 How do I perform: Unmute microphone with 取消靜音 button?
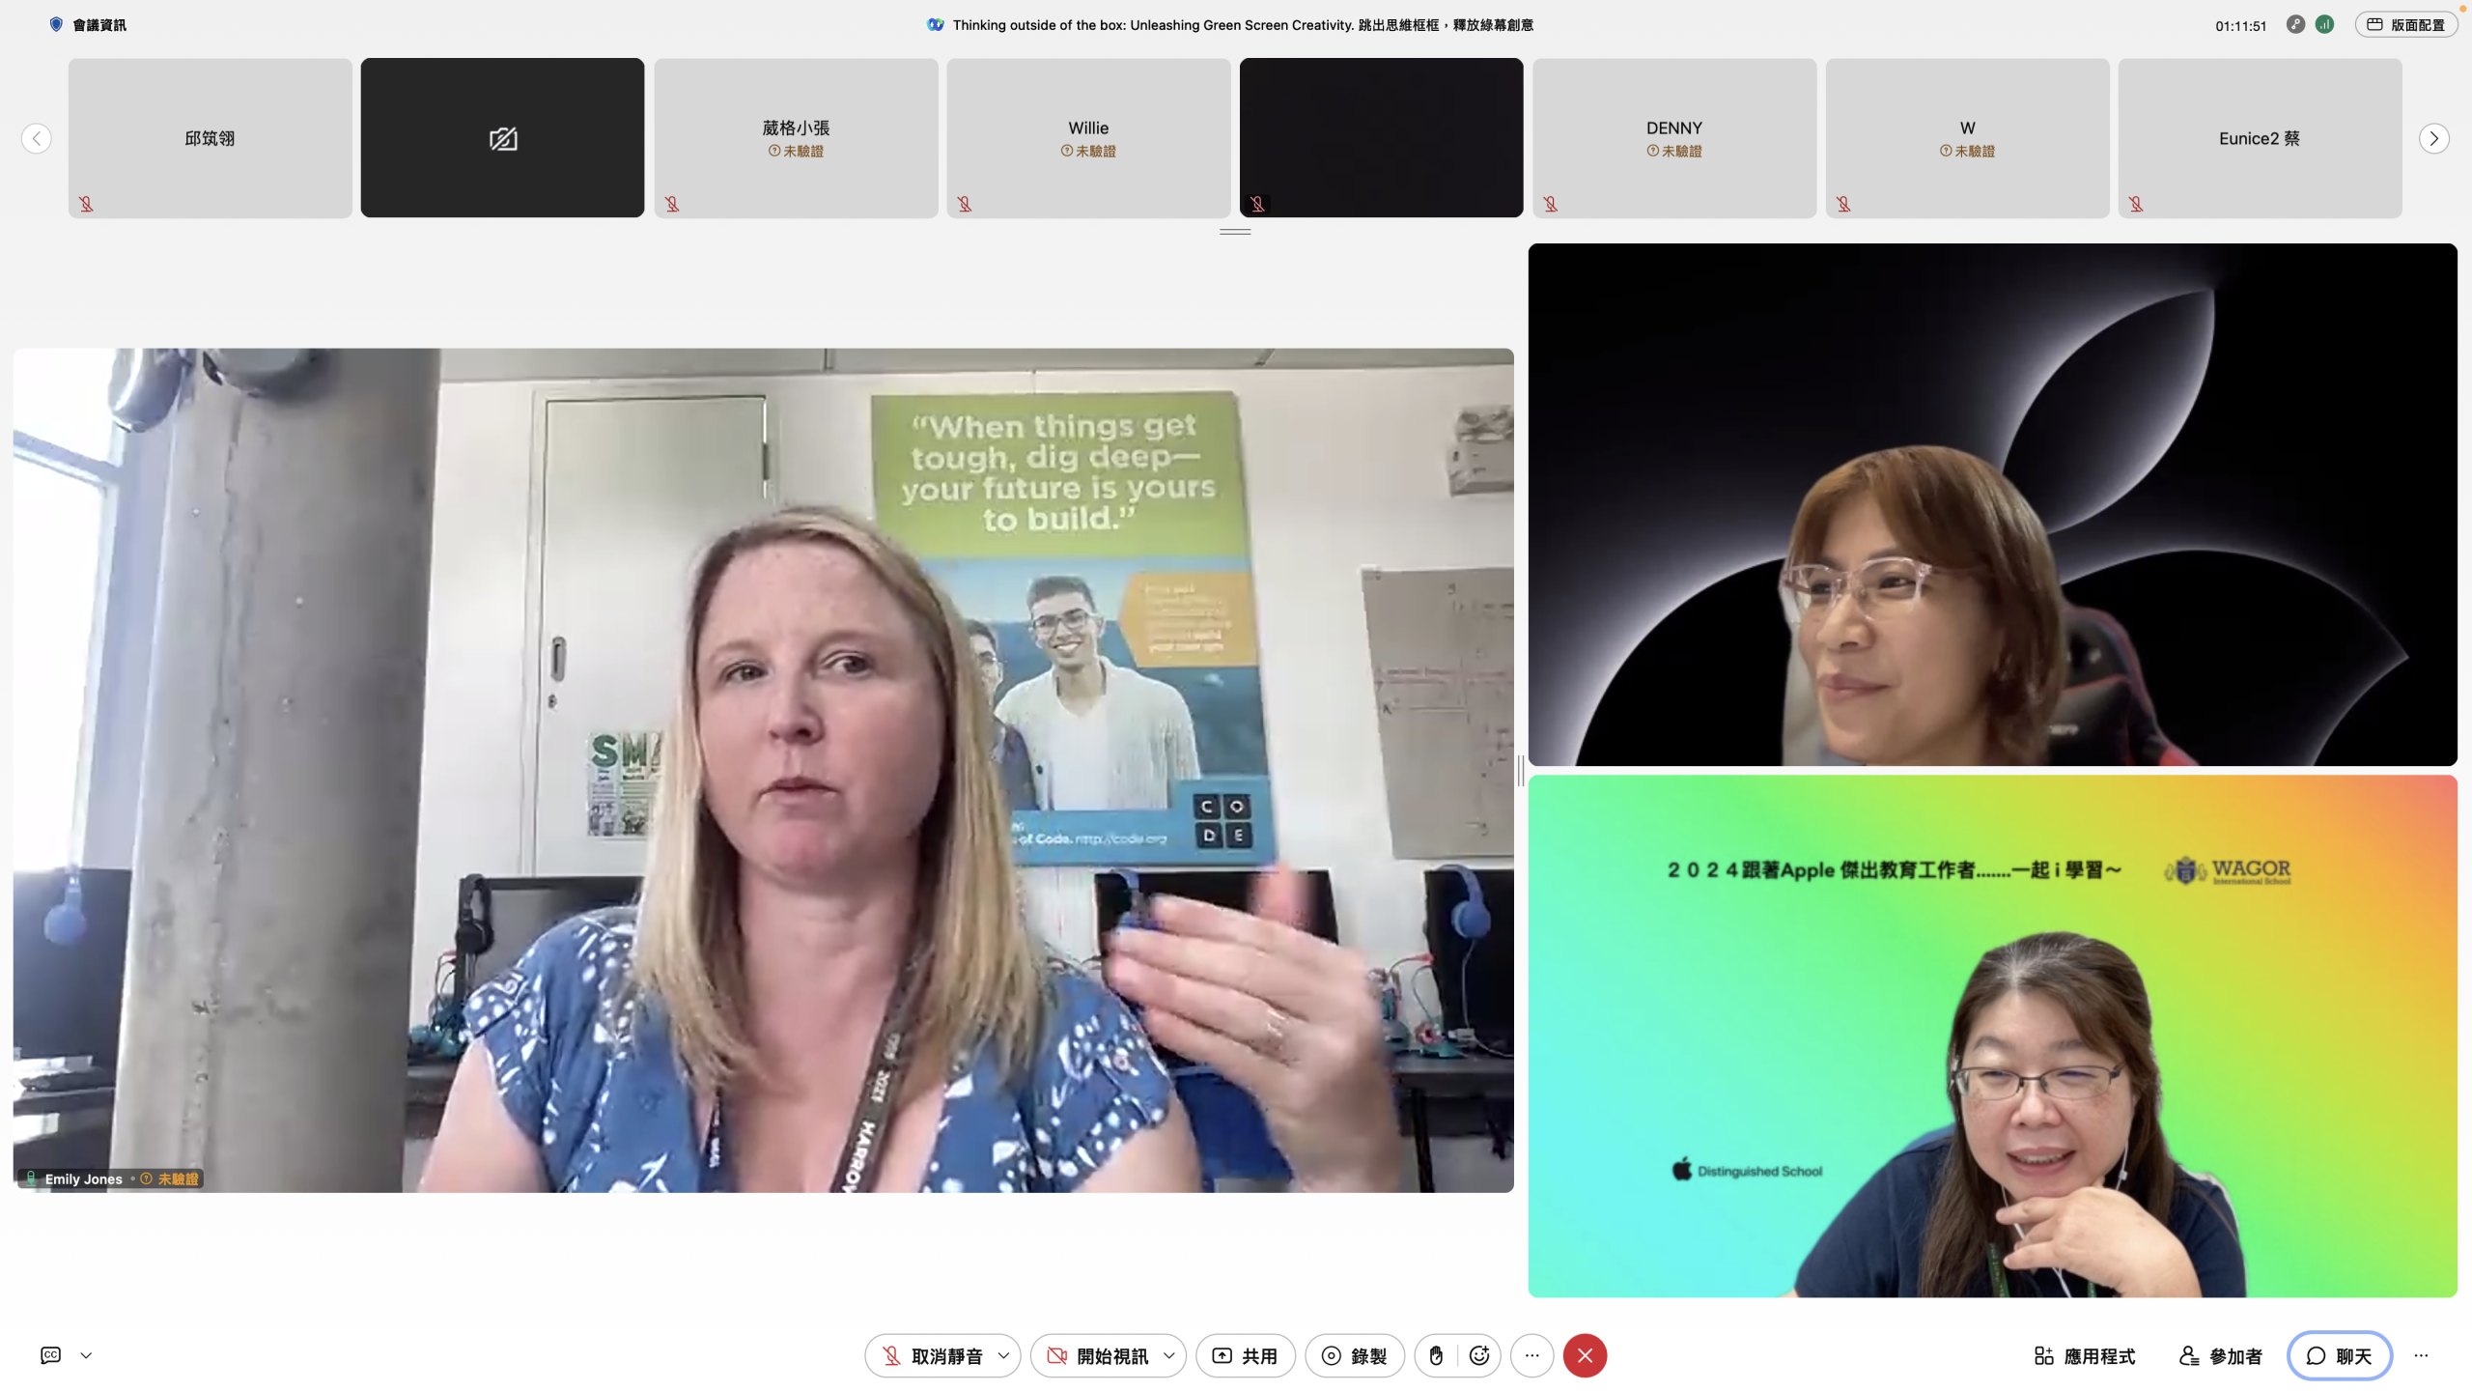coord(932,1355)
